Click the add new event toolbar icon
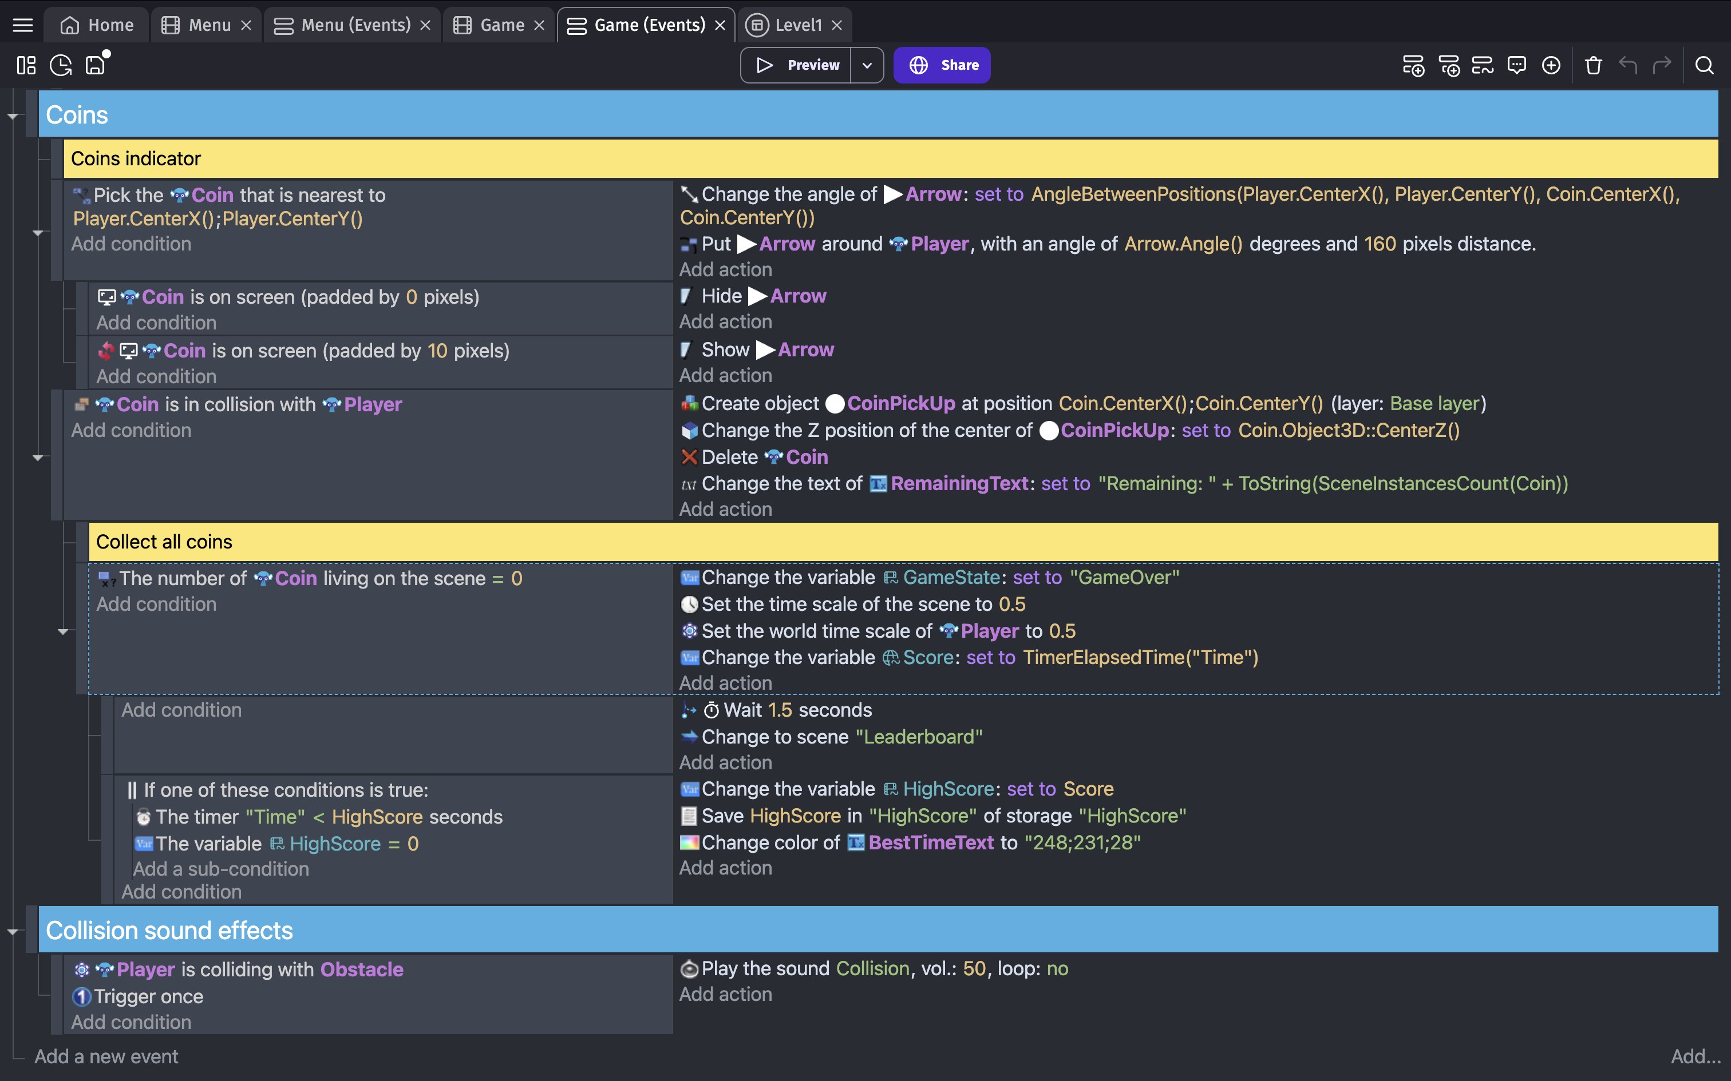The height and width of the screenshot is (1081, 1731). 1413,65
